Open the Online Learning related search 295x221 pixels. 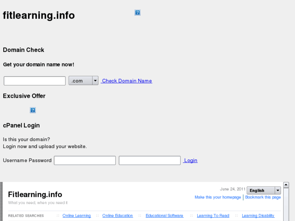click(x=77, y=216)
